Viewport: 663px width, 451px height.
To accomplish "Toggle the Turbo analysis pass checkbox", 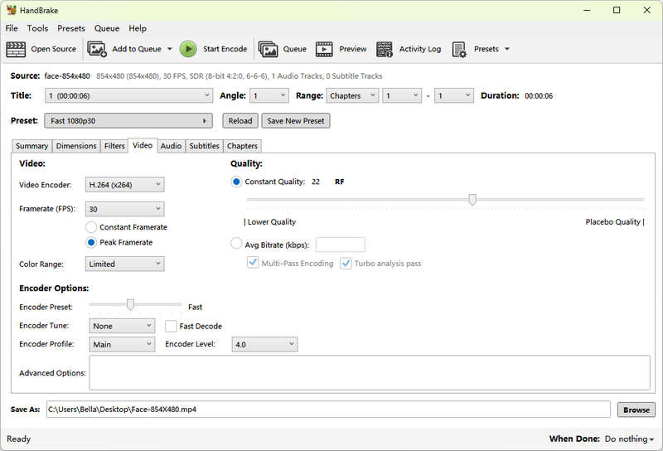I will [x=346, y=263].
